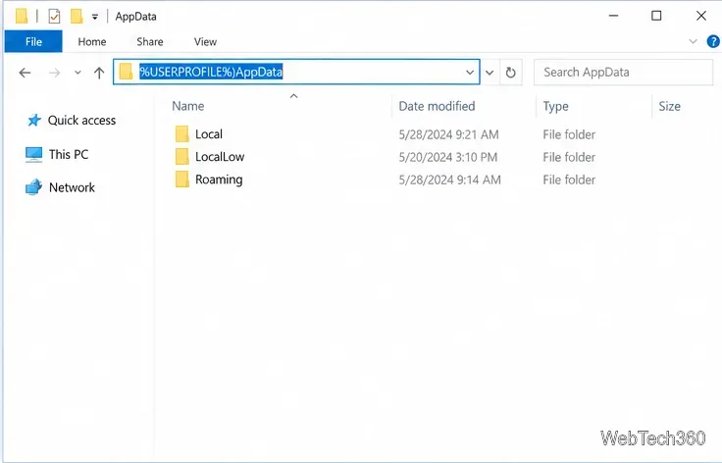
Task: Select the LocalLow folder
Action: click(220, 157)
